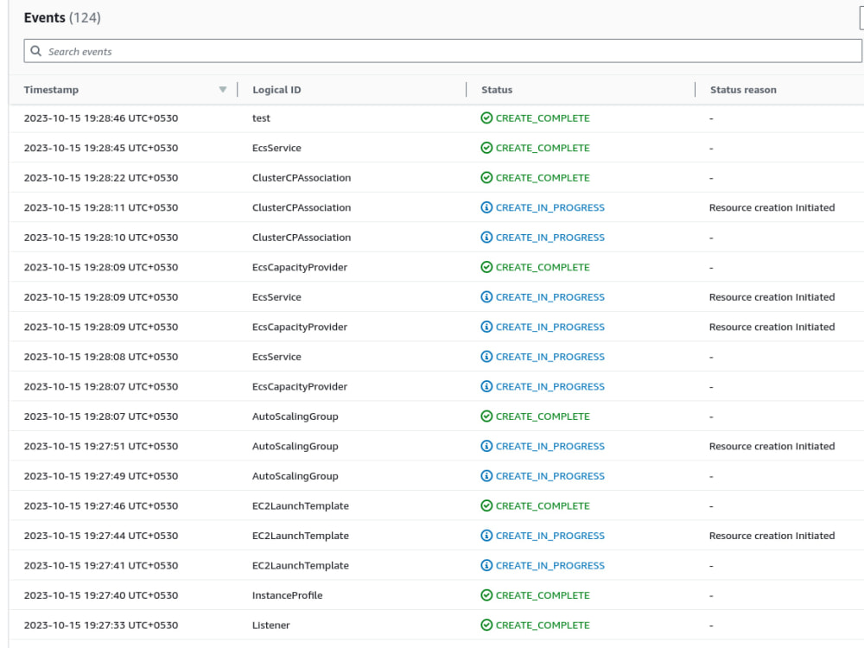Screen dimensions: 864x648
Task: Click the Timestamp column header
Action: [x=51, y=89]
